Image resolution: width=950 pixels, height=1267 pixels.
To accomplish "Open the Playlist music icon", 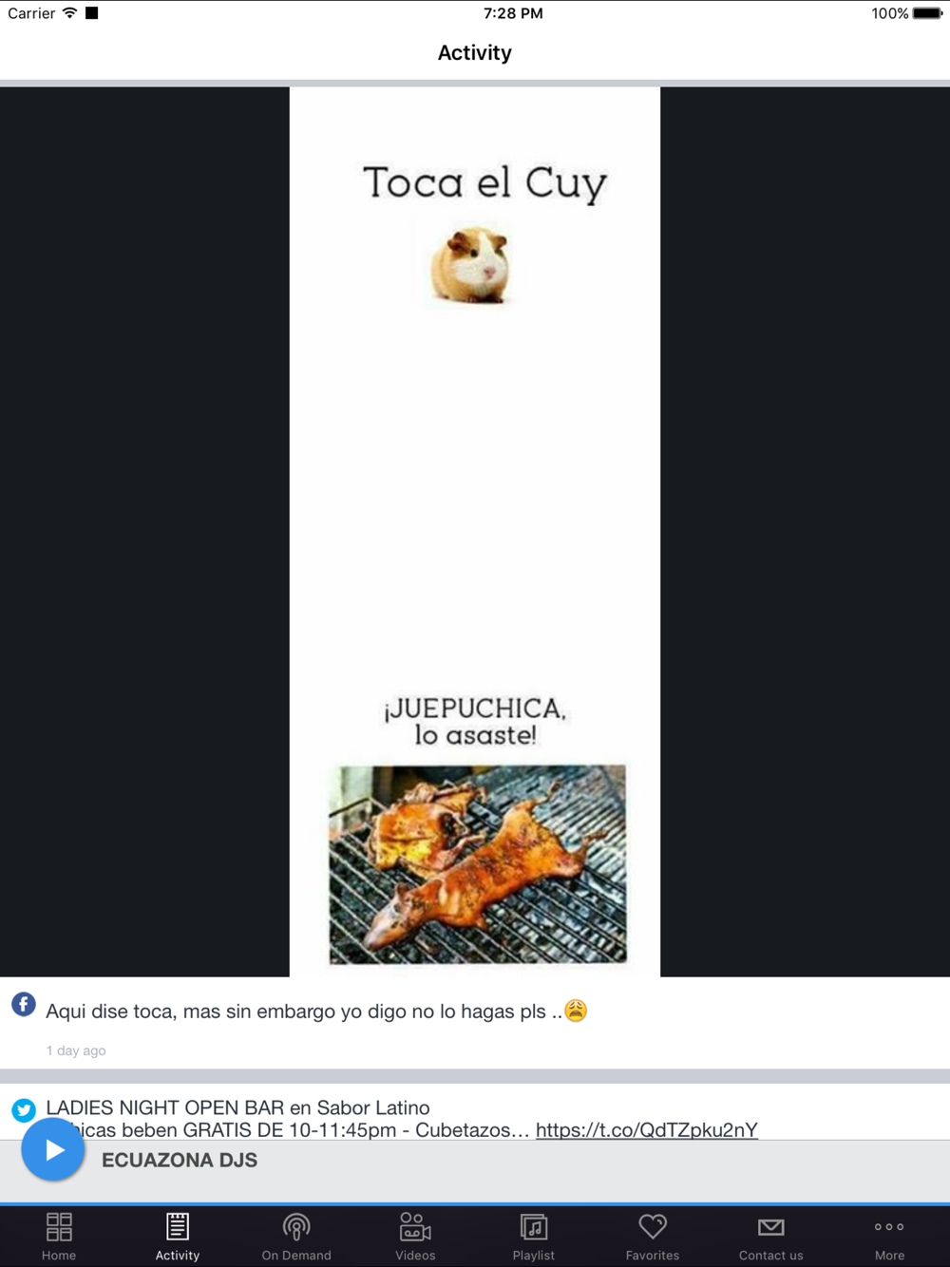I will click(x=534, y=1227).
